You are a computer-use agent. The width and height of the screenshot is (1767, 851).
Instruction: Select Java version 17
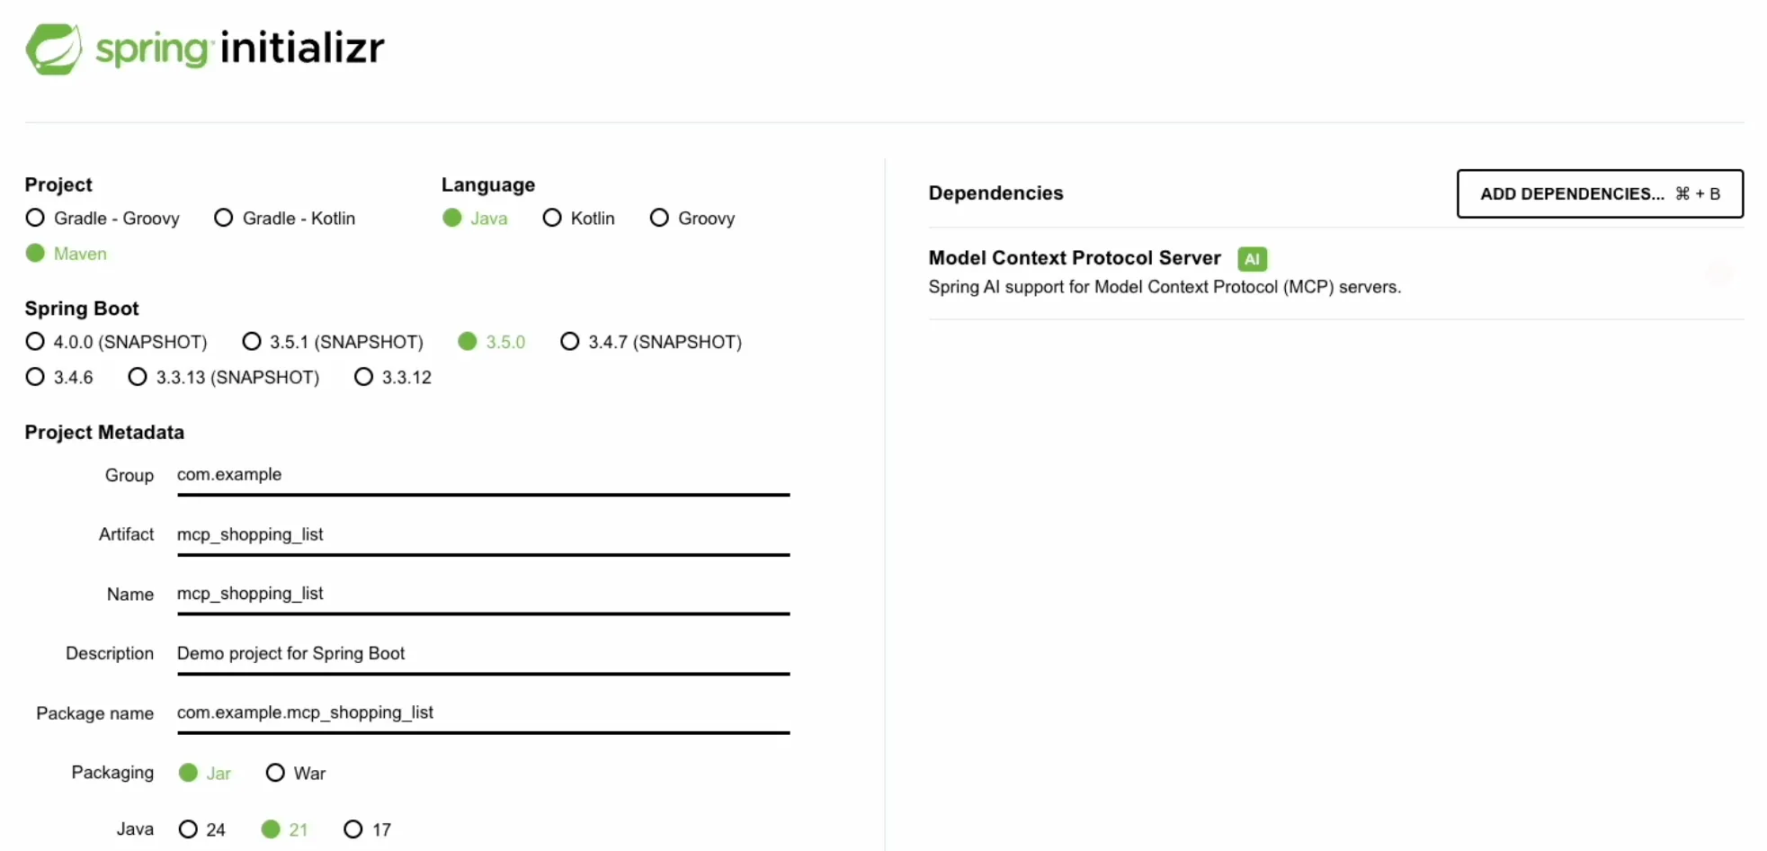click(x=351, y=829)
